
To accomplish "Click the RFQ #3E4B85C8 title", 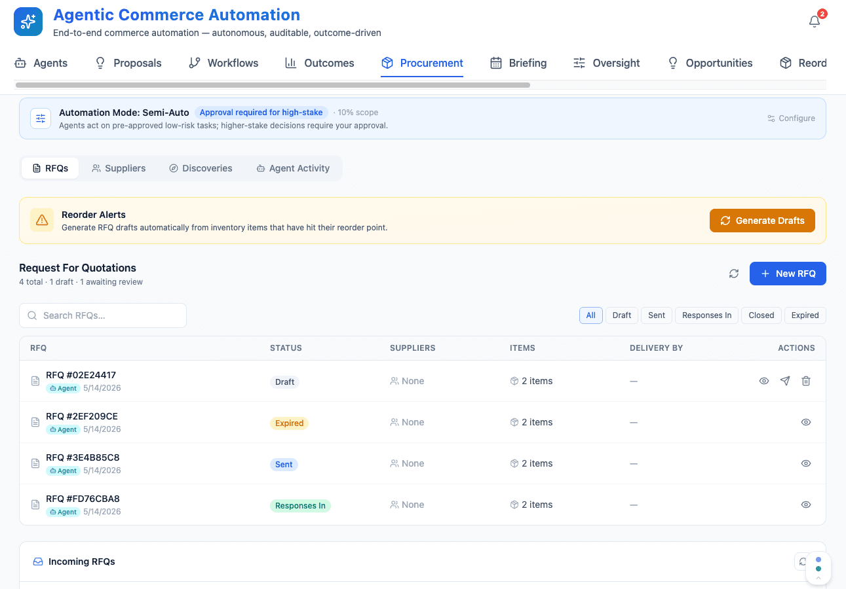I will [83, 457].
